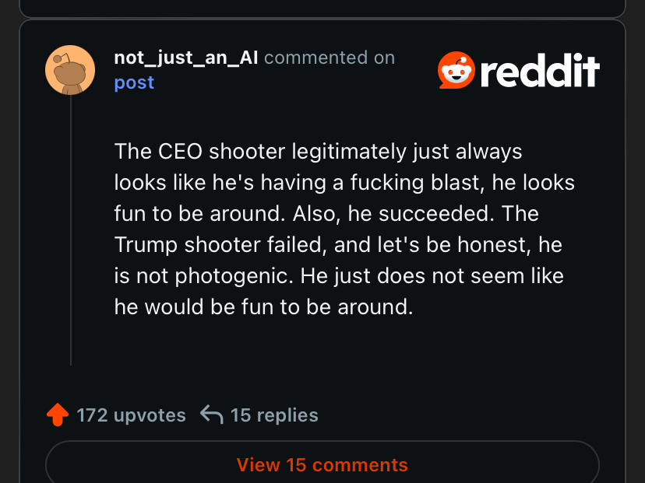This screenshot has height=483, width=645.
Task: Open the not_just_an_AI user profile link
Action: coord(185,58)
